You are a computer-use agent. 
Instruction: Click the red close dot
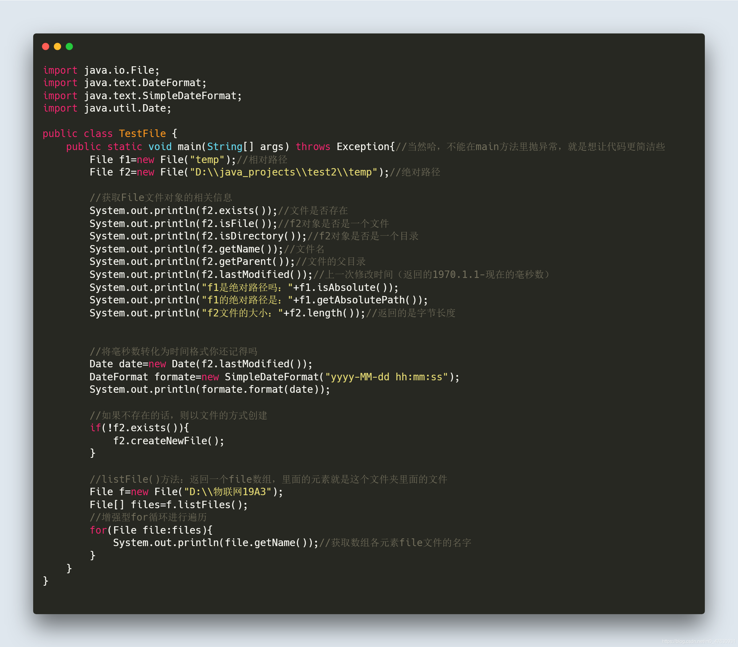point(46,46)
